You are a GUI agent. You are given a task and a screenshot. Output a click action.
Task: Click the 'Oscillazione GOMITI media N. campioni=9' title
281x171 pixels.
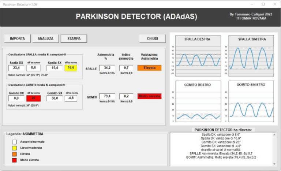pos(36,85)
